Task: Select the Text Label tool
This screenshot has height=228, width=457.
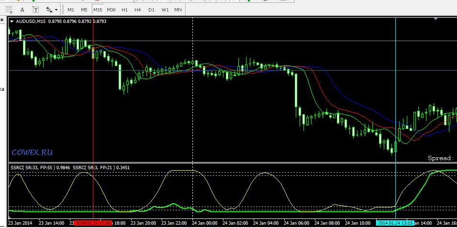Action: [x=35, y=10]
